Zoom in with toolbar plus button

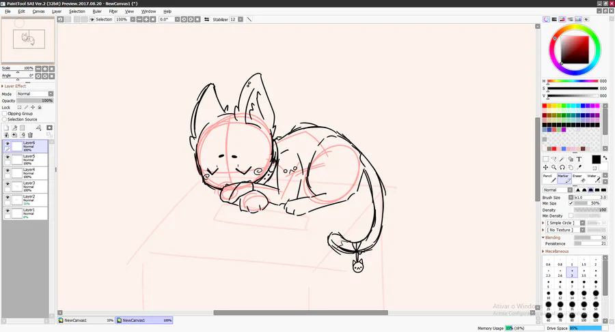click(x=146, y=19)
